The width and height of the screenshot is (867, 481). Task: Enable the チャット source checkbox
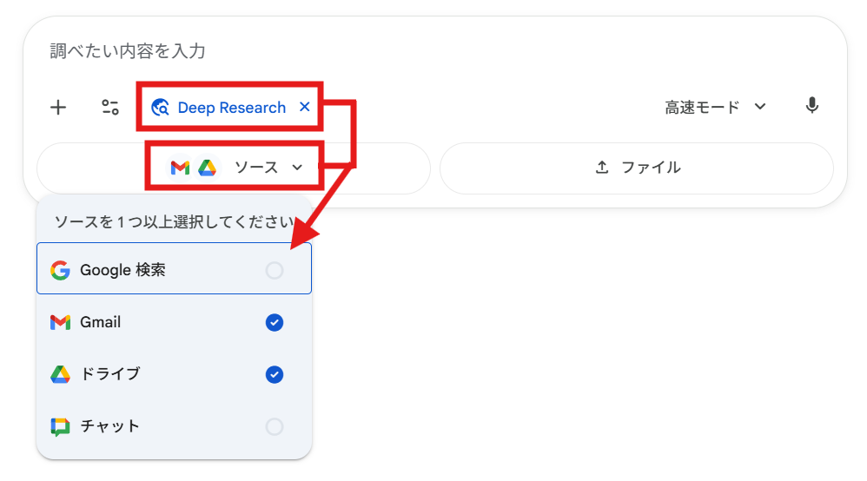click(275, 426)
